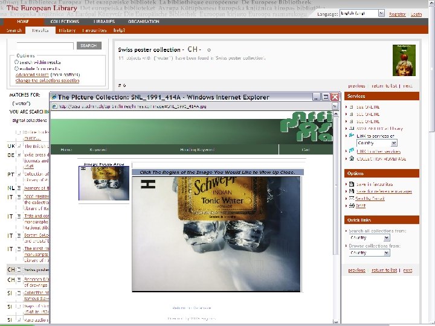Click 'Change the collections selection' link
Screen dimensions: 435x326
click(48, 80)
